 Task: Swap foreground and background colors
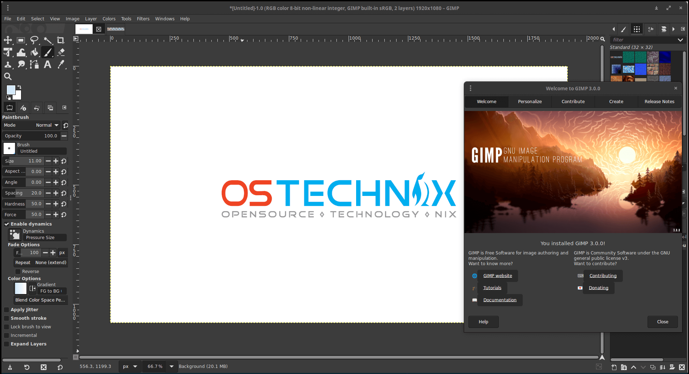click(x=19, y=87)
